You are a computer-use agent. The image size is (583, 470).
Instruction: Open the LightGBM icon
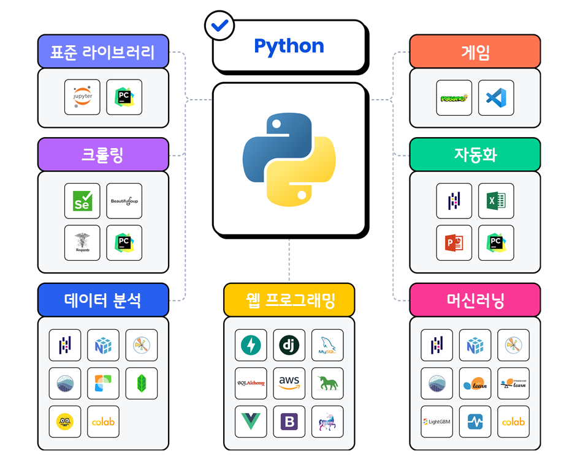437,422
